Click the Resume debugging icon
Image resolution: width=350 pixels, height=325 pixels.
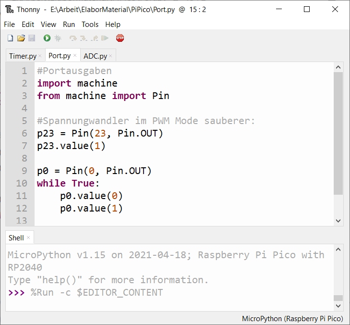coord(105,38)
